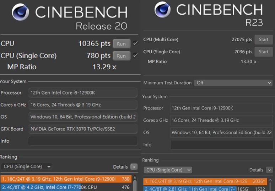Open Release 20 ranking CPU (Single Core) dropdown
Image resolution: width=275 pixels, height=191 pixels.
coord(27,167)
